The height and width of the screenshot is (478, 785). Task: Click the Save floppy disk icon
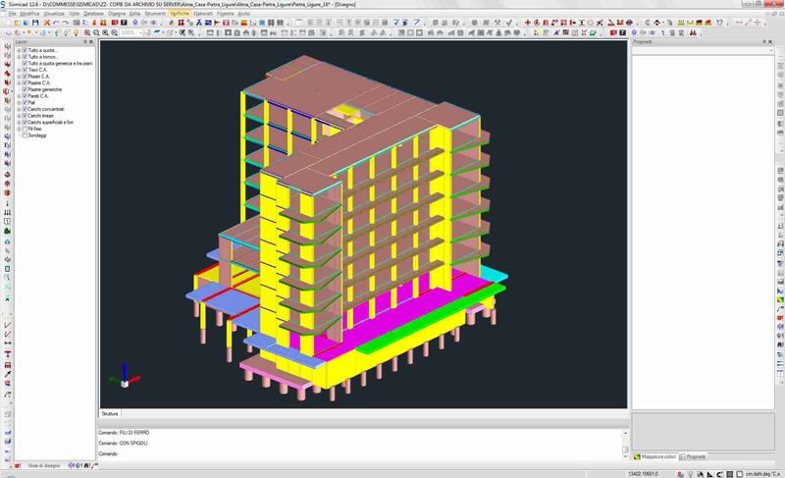pyautogui.click(x=36, y=23)
